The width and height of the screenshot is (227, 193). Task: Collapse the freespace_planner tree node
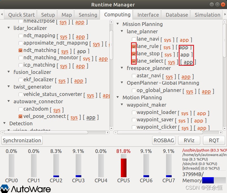[122, 68]
